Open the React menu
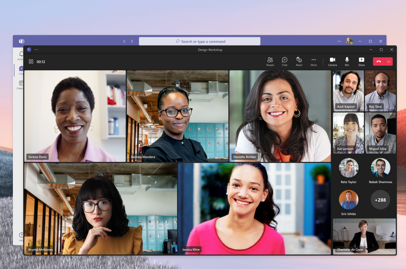Viewport: 406px width, 269px height. 299,61
